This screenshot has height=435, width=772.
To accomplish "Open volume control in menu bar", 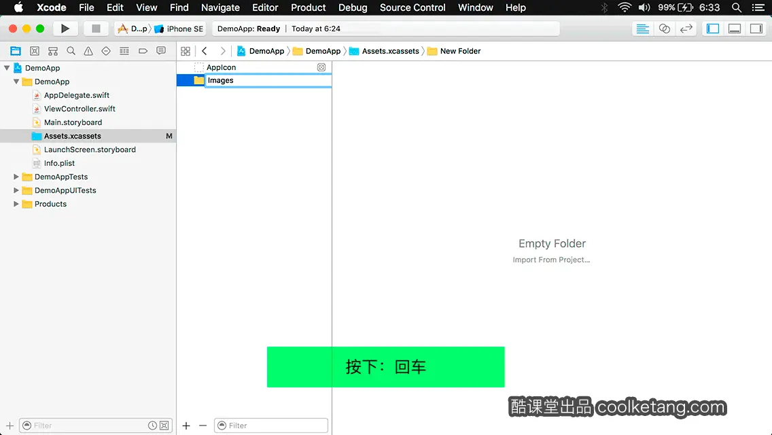I will click(x=644, y=7).
